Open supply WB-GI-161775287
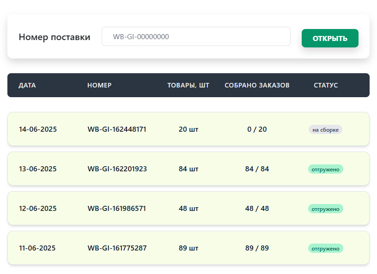377x274 pixels. (117, 248)
